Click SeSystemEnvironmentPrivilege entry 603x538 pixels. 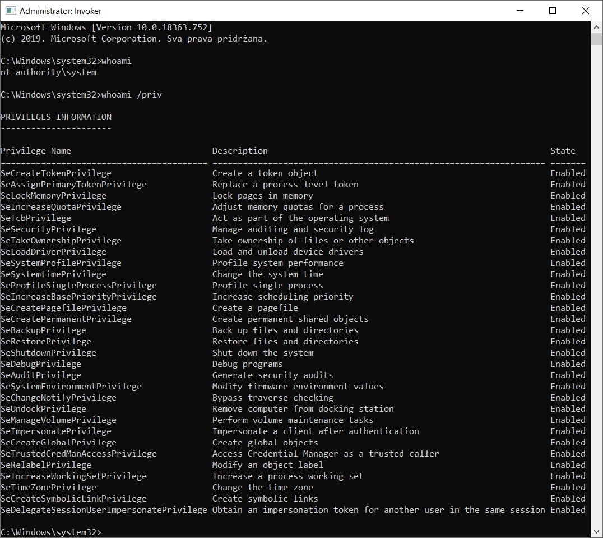pos(71,387)
